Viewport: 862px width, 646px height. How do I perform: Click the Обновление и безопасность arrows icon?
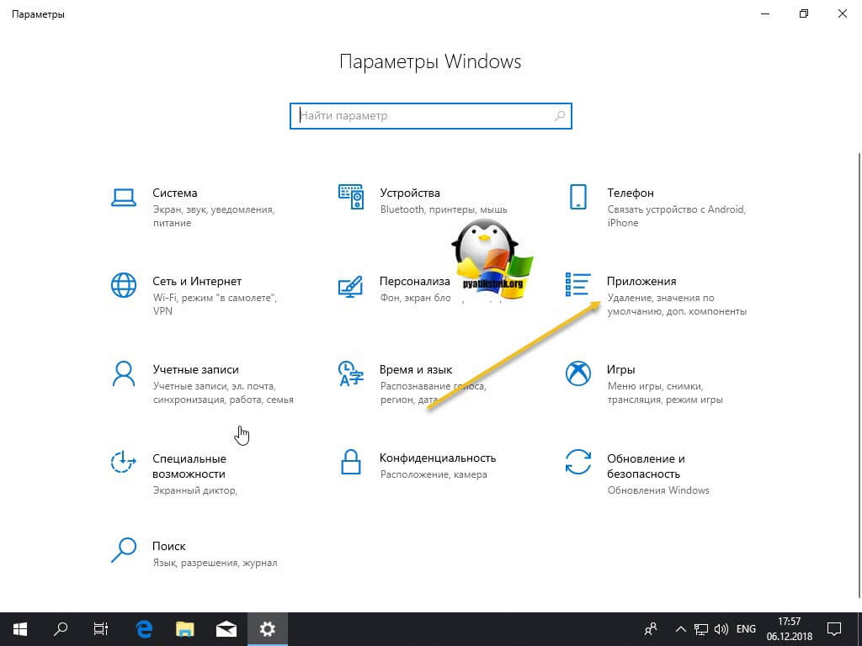pos(577,462)
